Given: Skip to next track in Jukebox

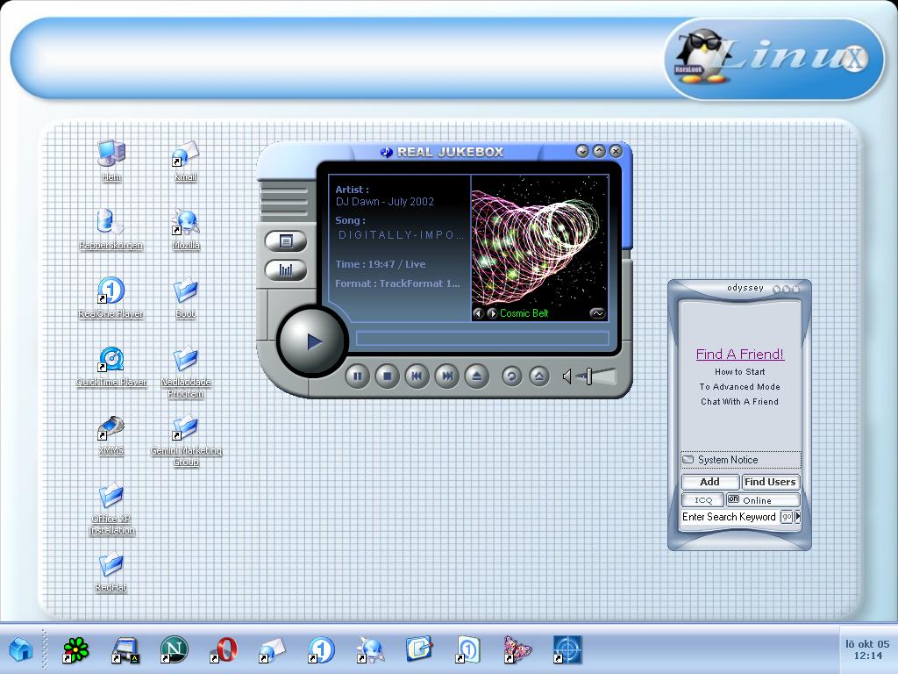Looking at the screenshot, I should point(446,376).
